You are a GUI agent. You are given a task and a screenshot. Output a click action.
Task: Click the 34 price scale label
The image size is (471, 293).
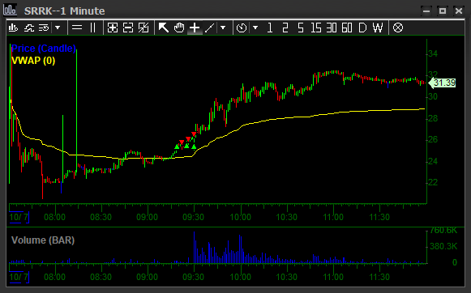pyautogui.click(x=433, y=54)
